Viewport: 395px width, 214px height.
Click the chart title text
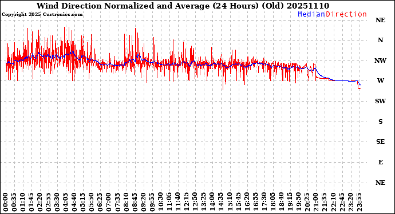coord(183,6)
